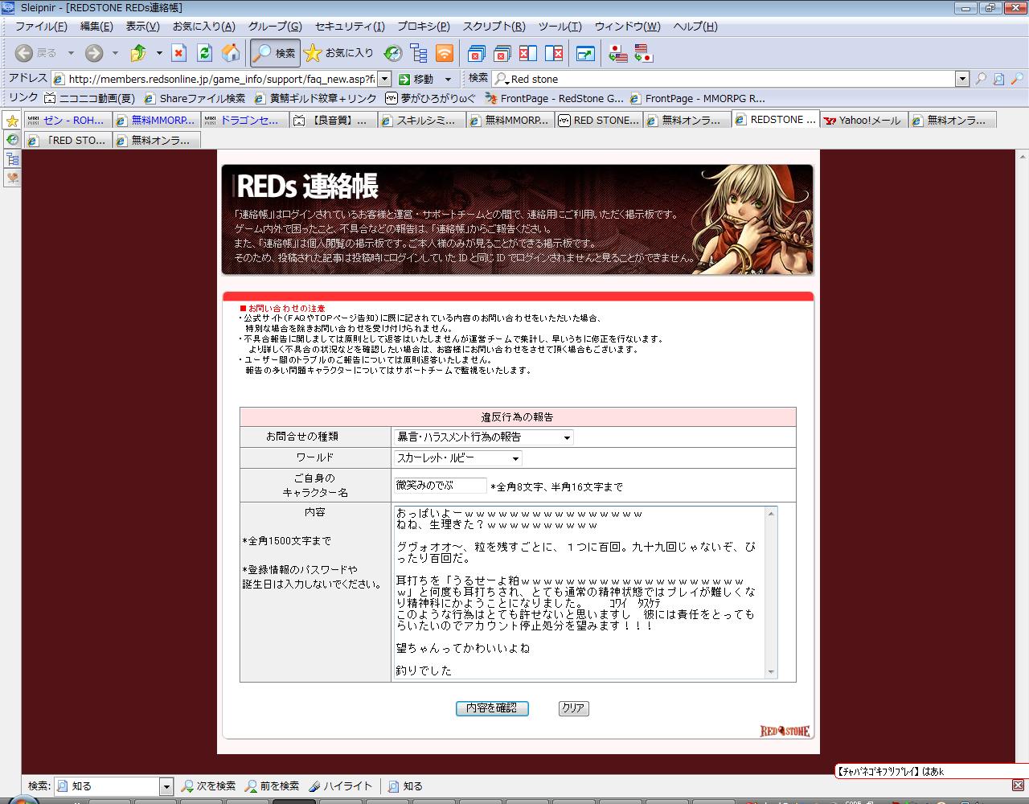This screenshot has height=804, width=1029.
Task: Open the お問合せの種類 dropdown
Action: 483,437
